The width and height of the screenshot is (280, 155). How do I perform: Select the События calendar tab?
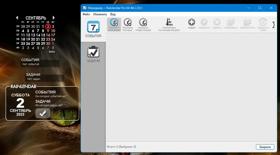coord(93,29)
